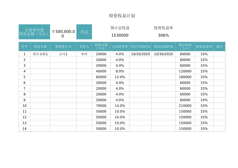238x168 pixels.
Task: Click the 预计收益（万元） column header
Action: pyautogui.click(x=185, y=46)
